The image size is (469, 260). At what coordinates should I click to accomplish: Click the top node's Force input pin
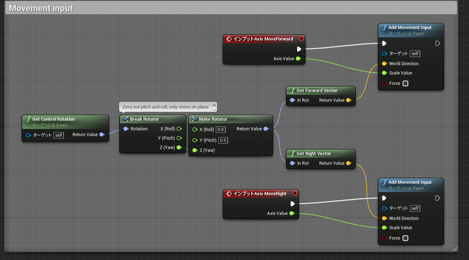coord(385,83)
